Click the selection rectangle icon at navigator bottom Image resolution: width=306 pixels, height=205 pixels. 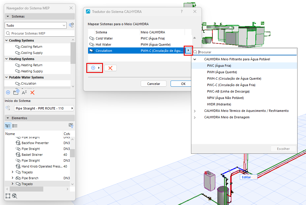pos(8,196)
